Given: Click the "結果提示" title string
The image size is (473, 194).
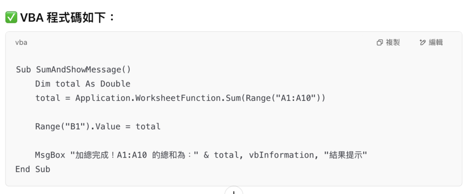Looking at the screenshot, I should click(x=342, y=155).
